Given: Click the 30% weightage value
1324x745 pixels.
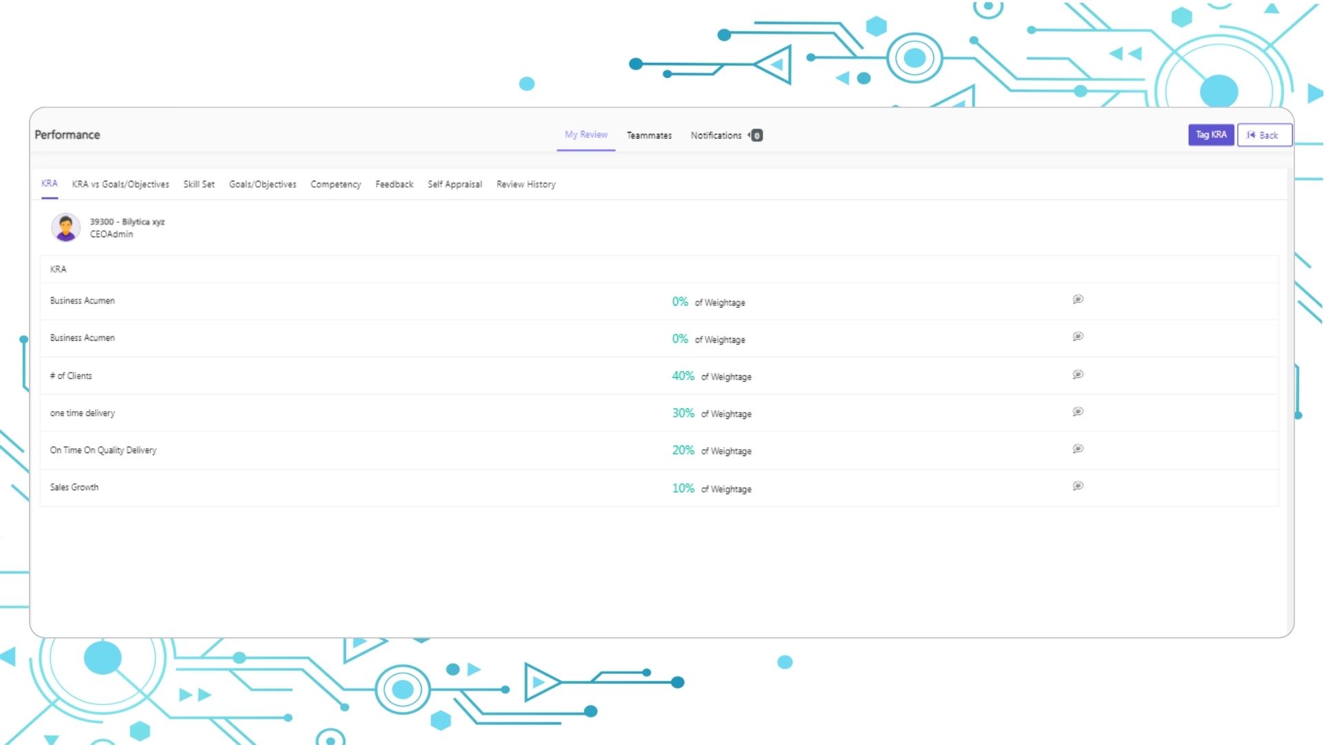Looking at the screenshot, I should pos(683,413).
